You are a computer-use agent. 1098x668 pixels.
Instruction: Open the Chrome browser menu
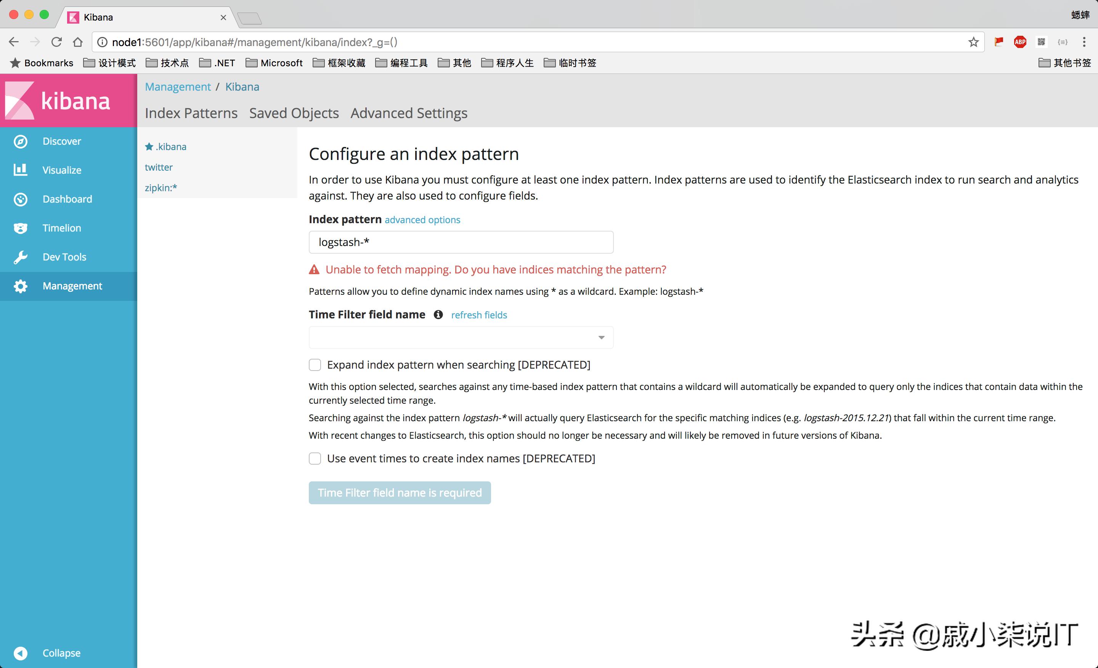(x=1085, y=42)
